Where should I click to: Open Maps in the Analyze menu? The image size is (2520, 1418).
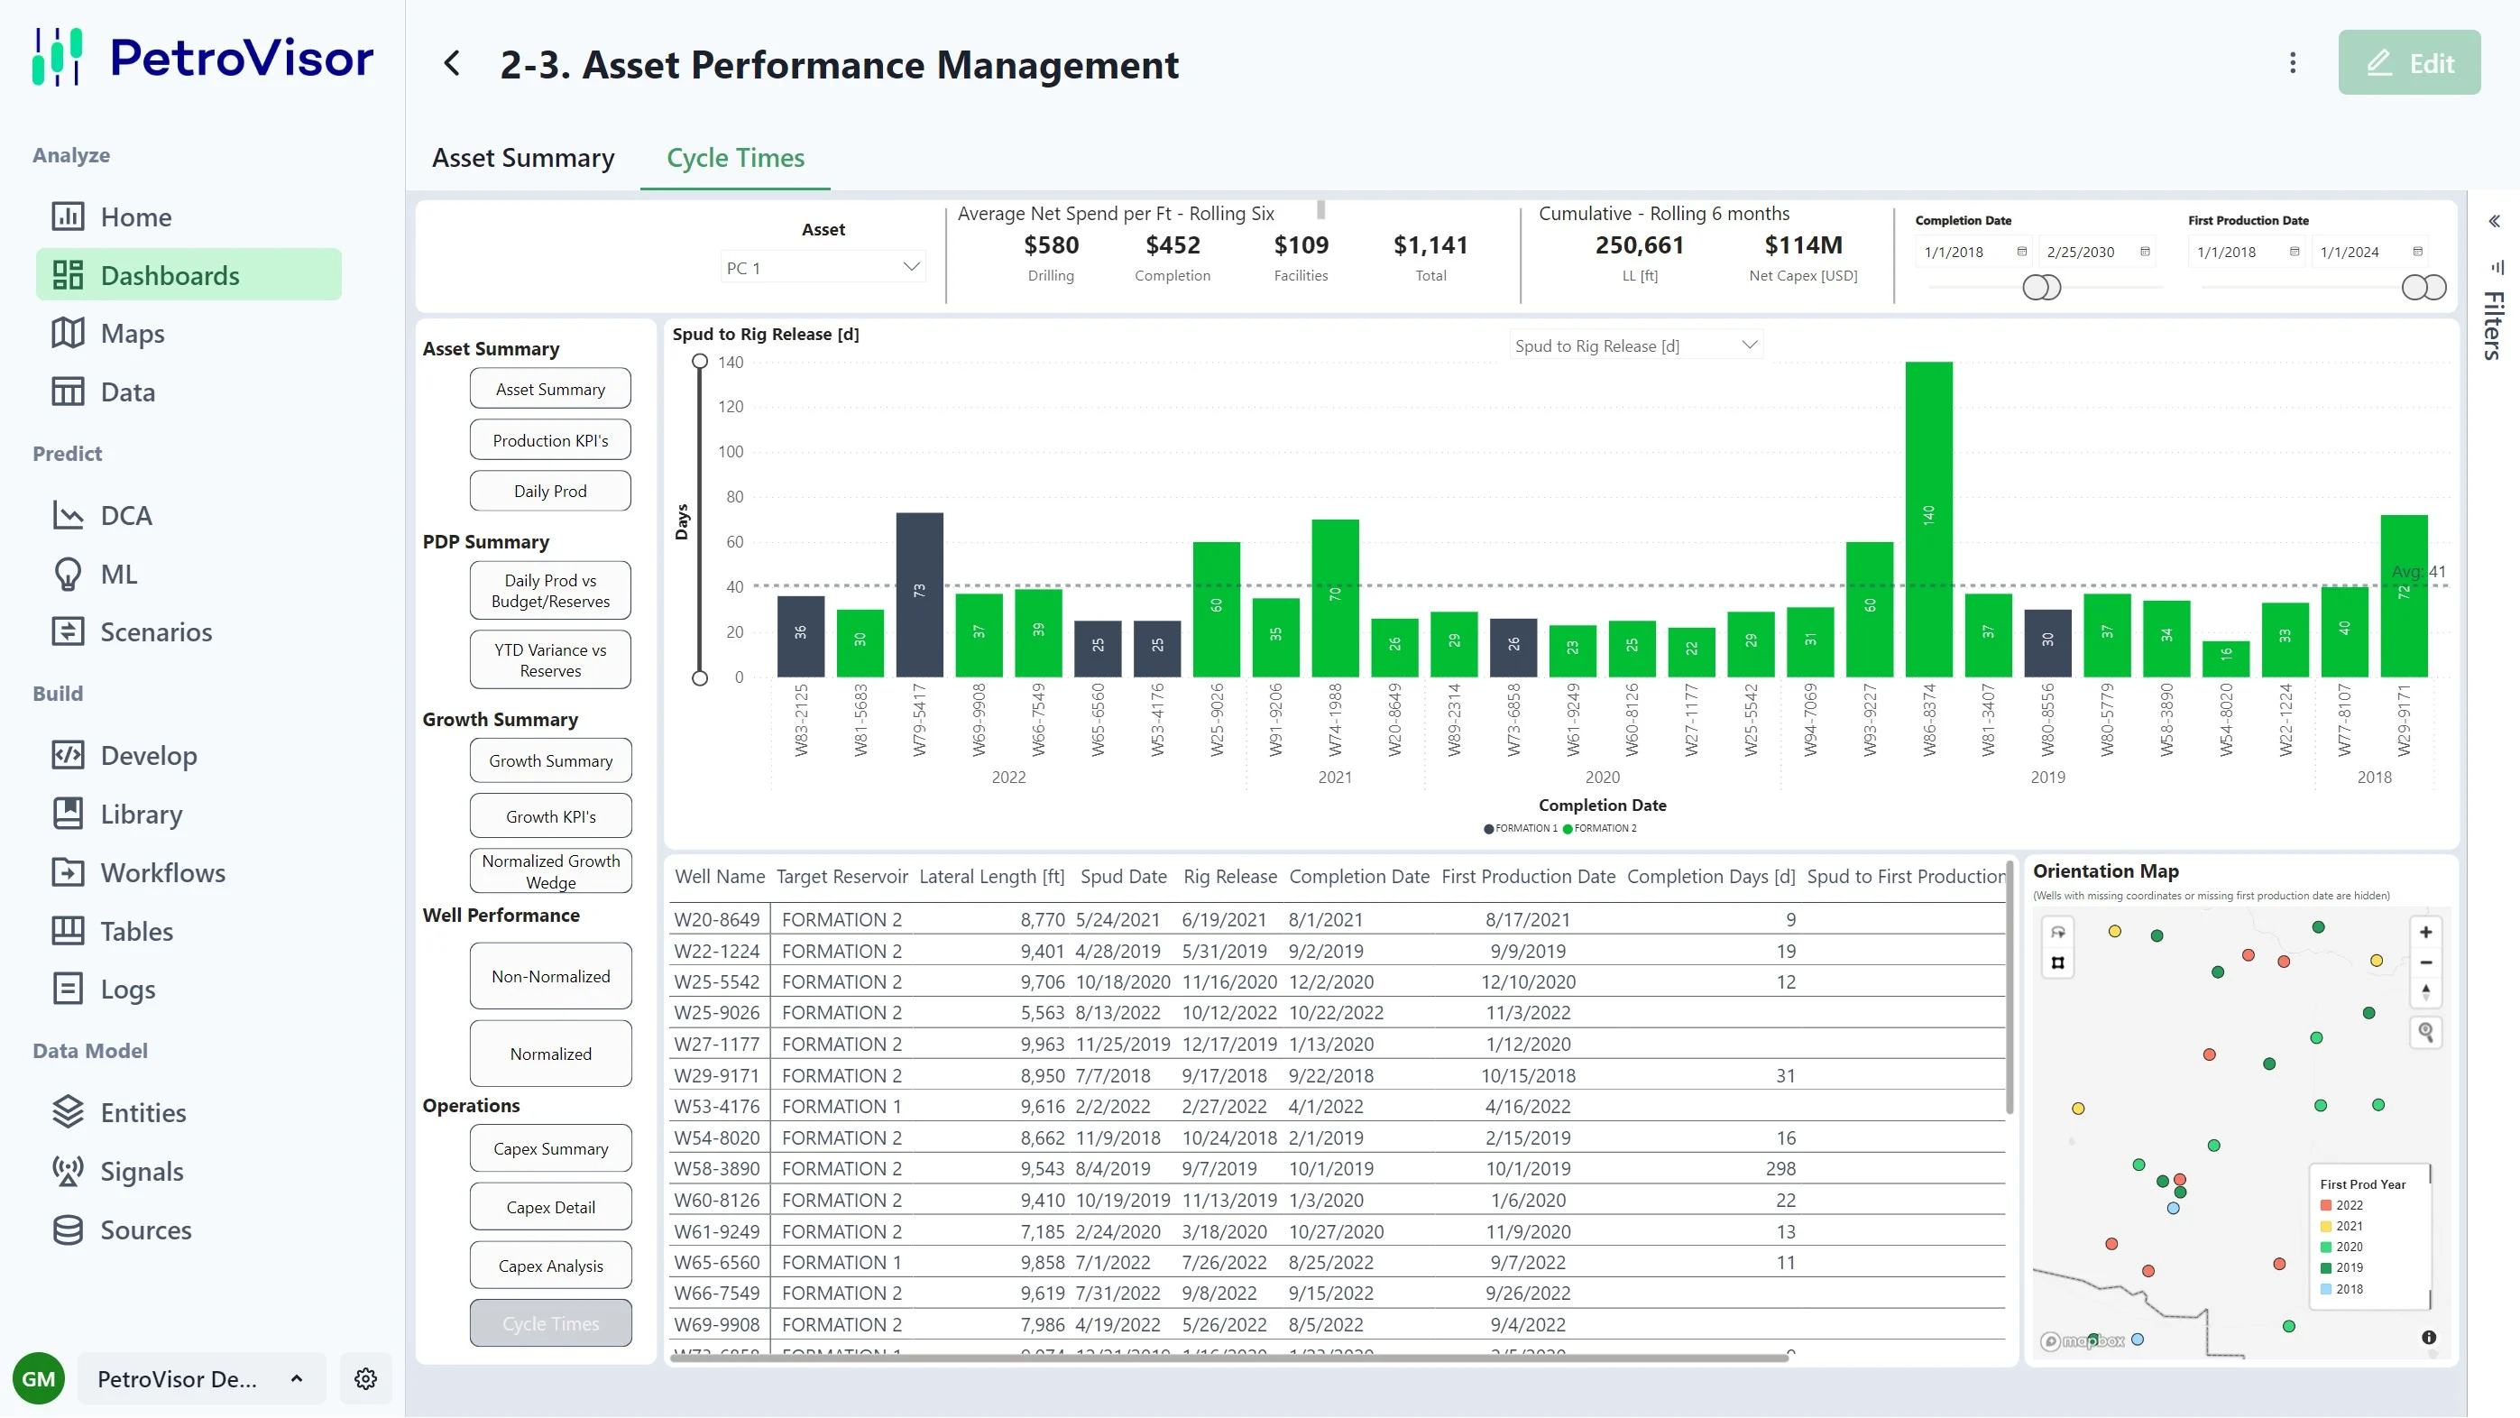pyautogui.click(x=132, y=334)
